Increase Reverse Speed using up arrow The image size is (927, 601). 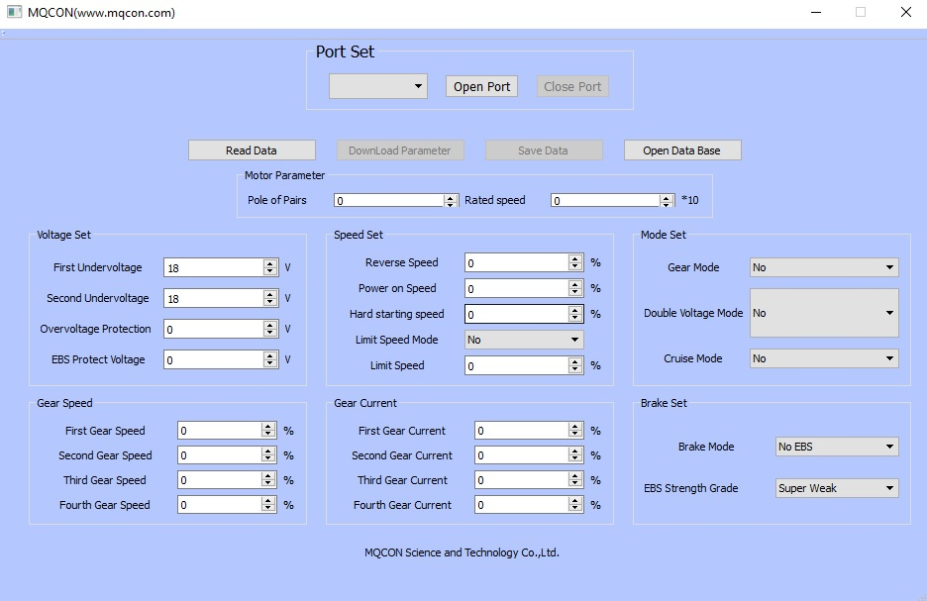pos(575,258)
